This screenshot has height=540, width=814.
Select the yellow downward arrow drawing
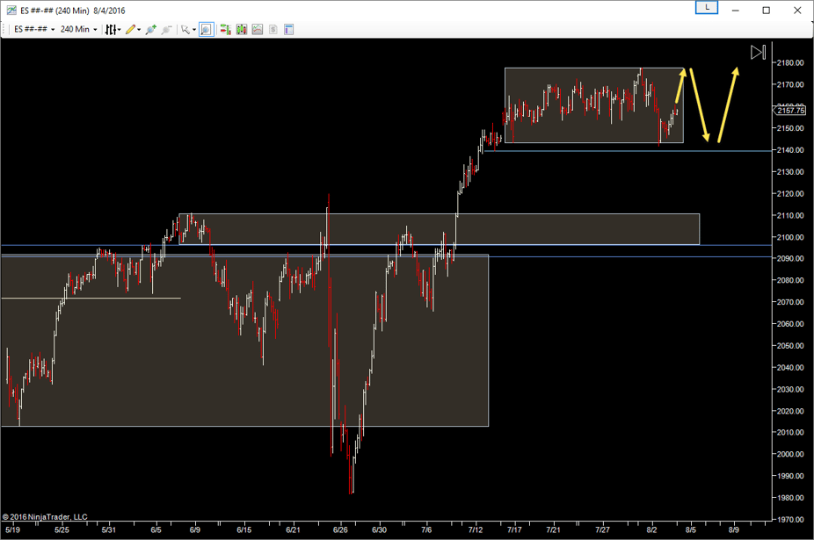coord(699,104)
